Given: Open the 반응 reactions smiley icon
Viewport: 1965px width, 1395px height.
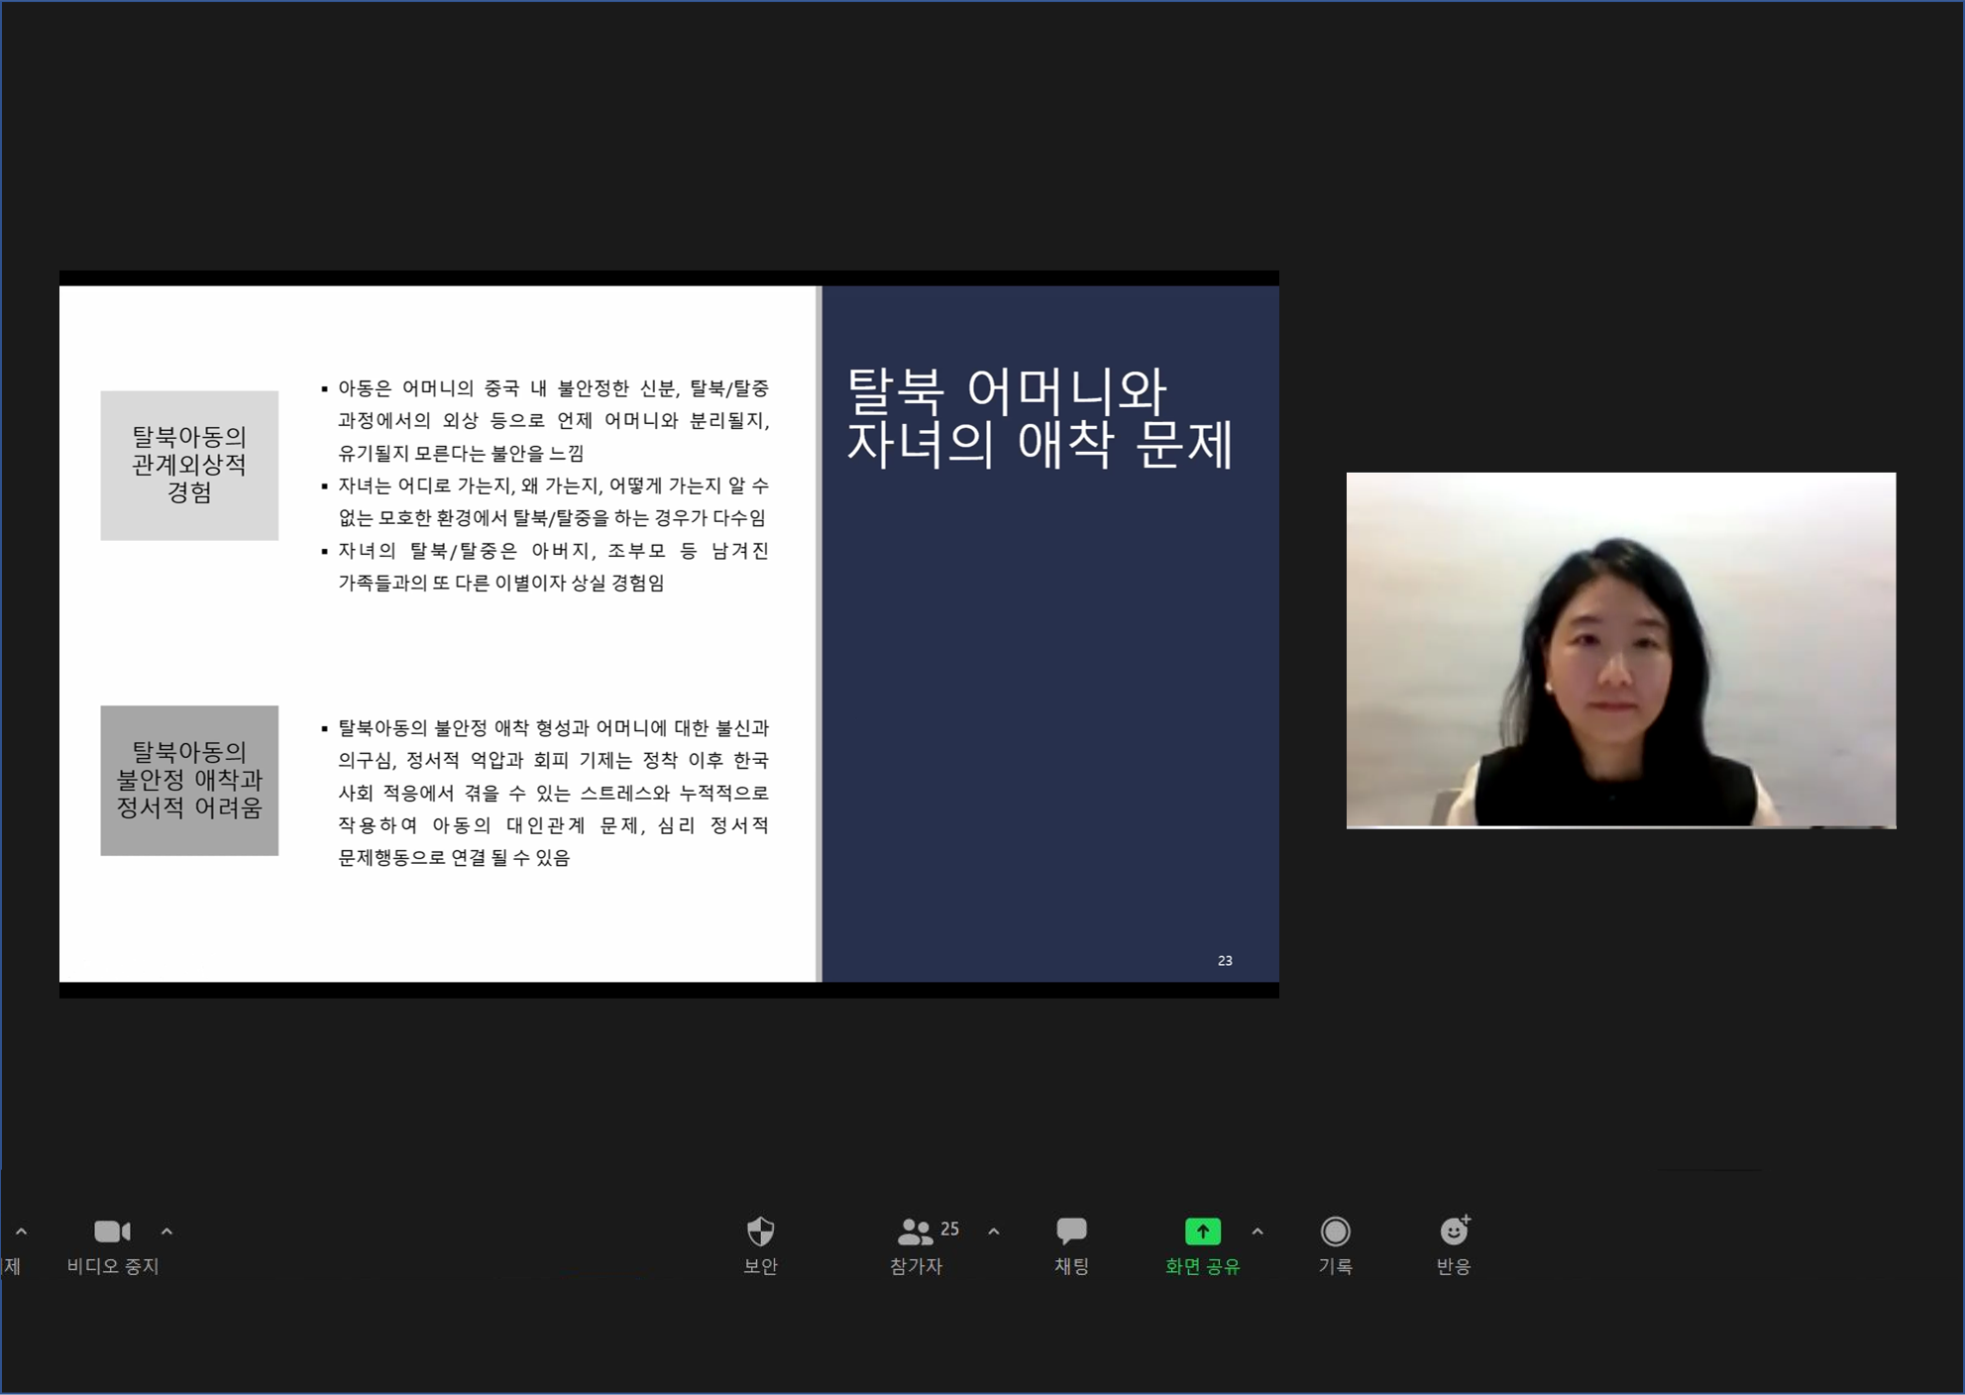Looking at the screenshot, I should tap(1454, 1230).
